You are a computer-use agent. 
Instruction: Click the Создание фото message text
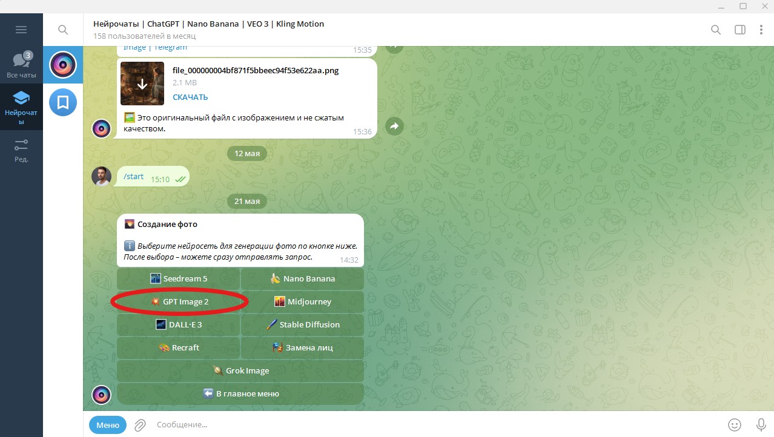[167, 224]
